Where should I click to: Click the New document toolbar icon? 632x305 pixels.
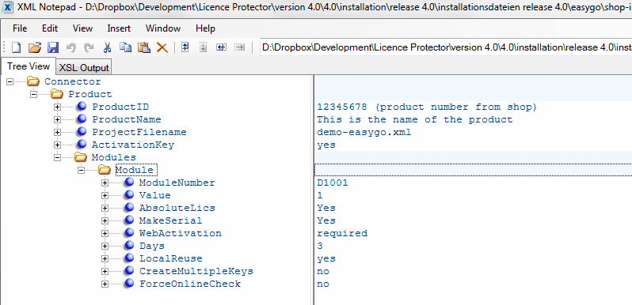click(16, 47)
